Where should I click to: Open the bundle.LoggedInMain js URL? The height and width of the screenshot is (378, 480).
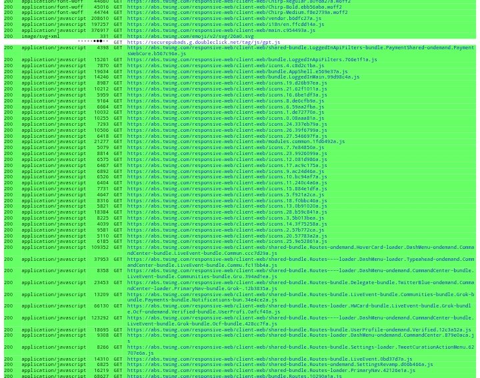tap(243, 77)
